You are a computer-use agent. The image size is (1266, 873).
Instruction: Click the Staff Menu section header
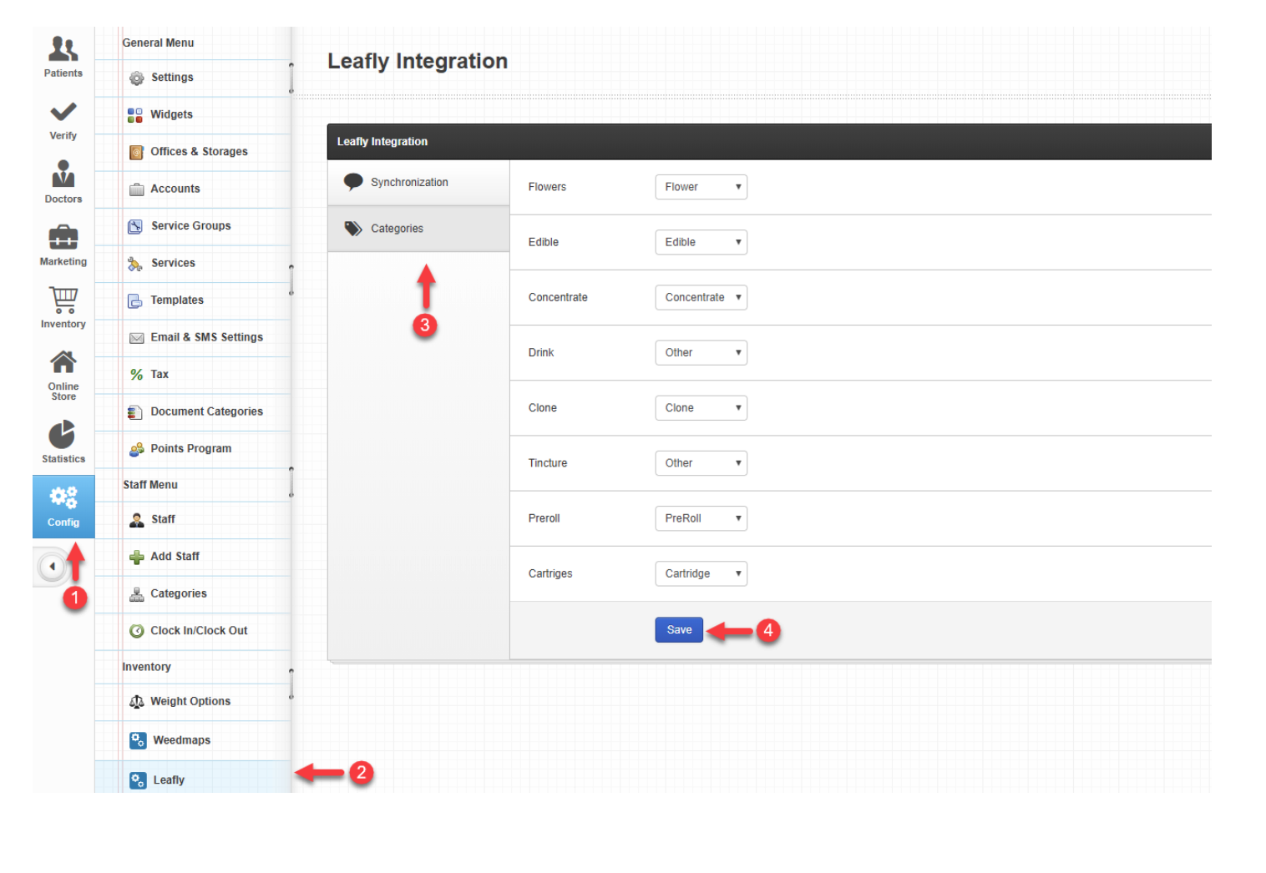click(150, 485)
